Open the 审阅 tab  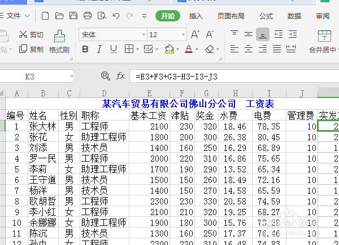pyautogui.click(x=323, y=16)
